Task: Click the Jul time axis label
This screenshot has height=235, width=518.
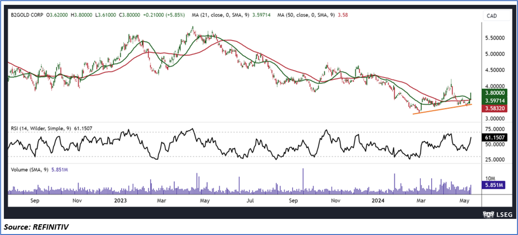Action: 250,200
